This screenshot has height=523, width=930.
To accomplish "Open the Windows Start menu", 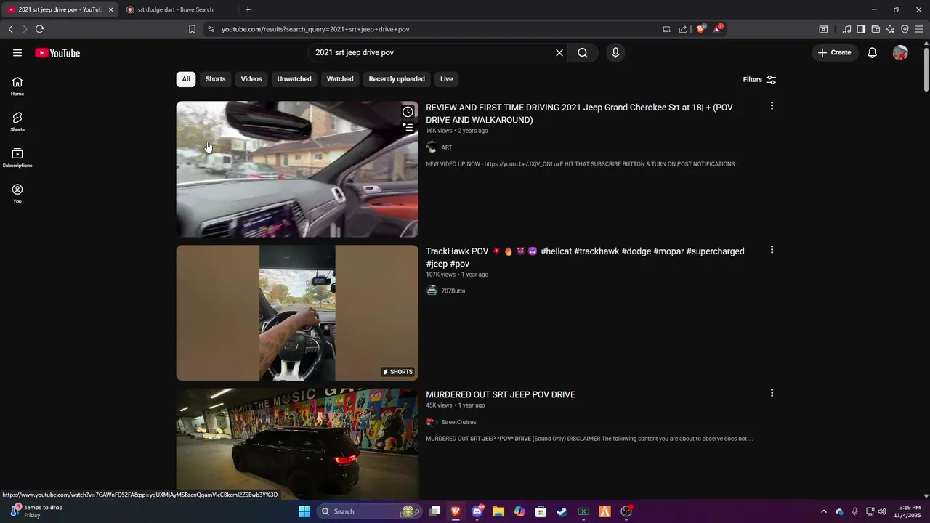I will (304, 511).
